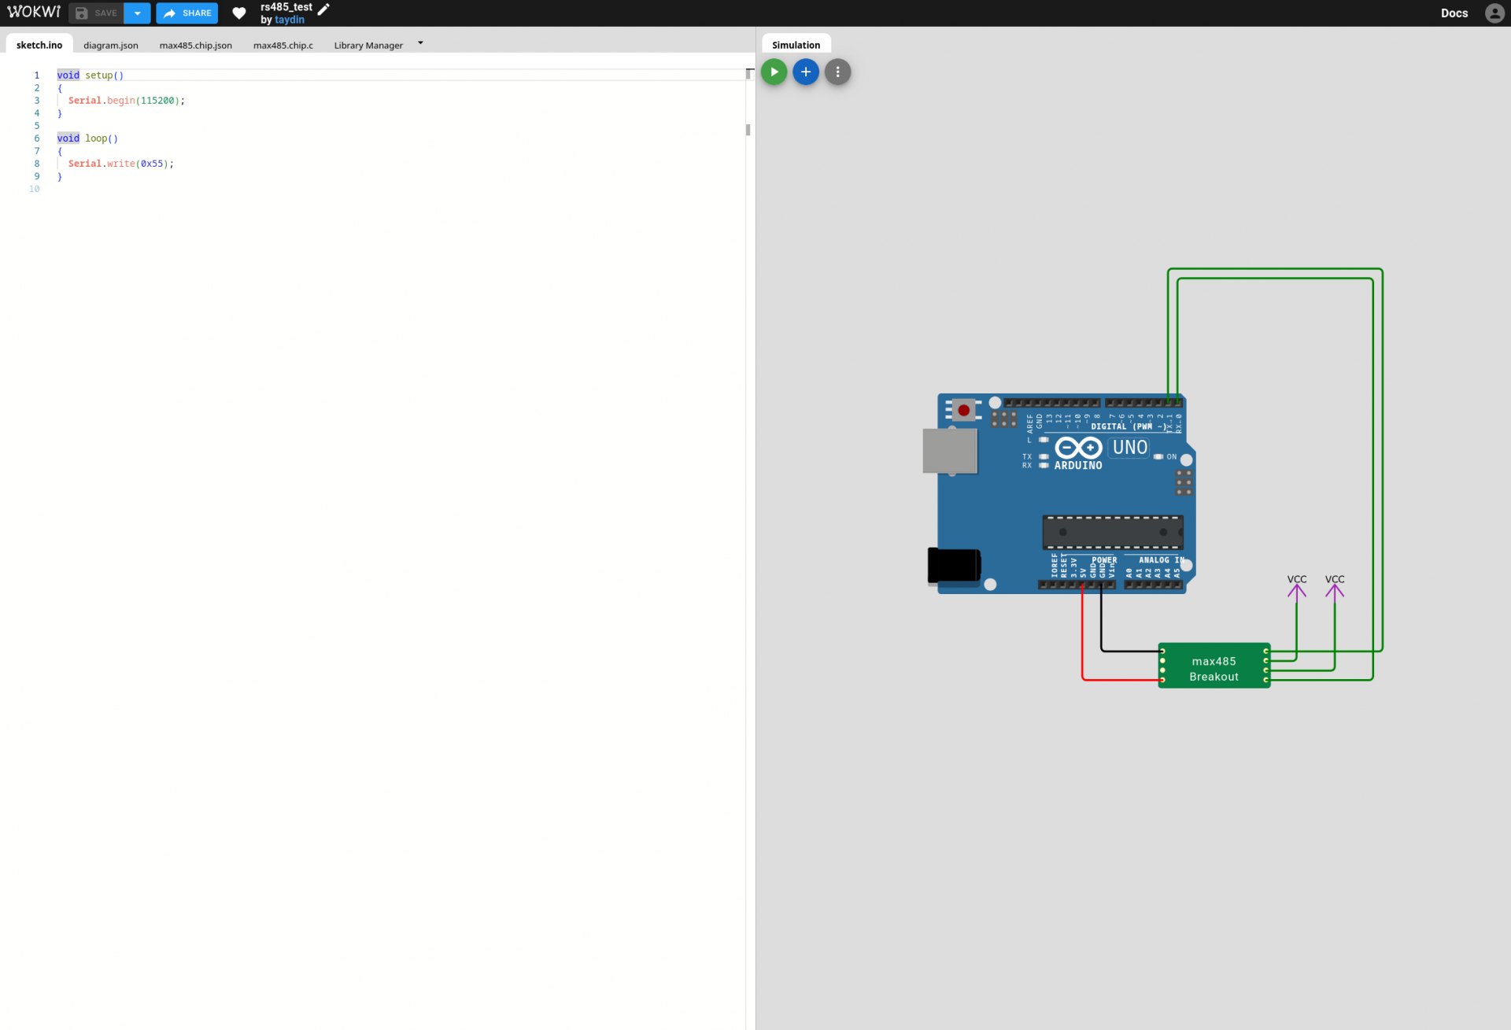Start the simulation with play button
This screenshot has width=1511, height=1030.
[774, 72]
